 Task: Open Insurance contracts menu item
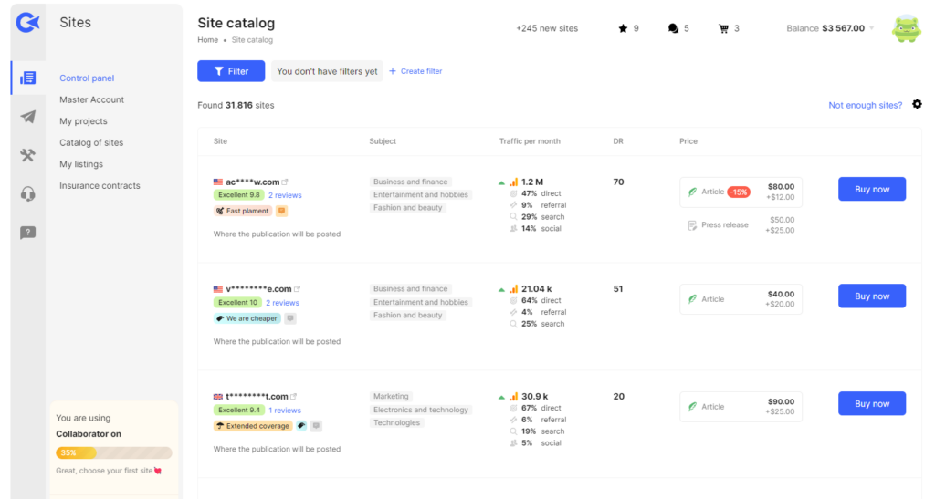coord(100,185)
